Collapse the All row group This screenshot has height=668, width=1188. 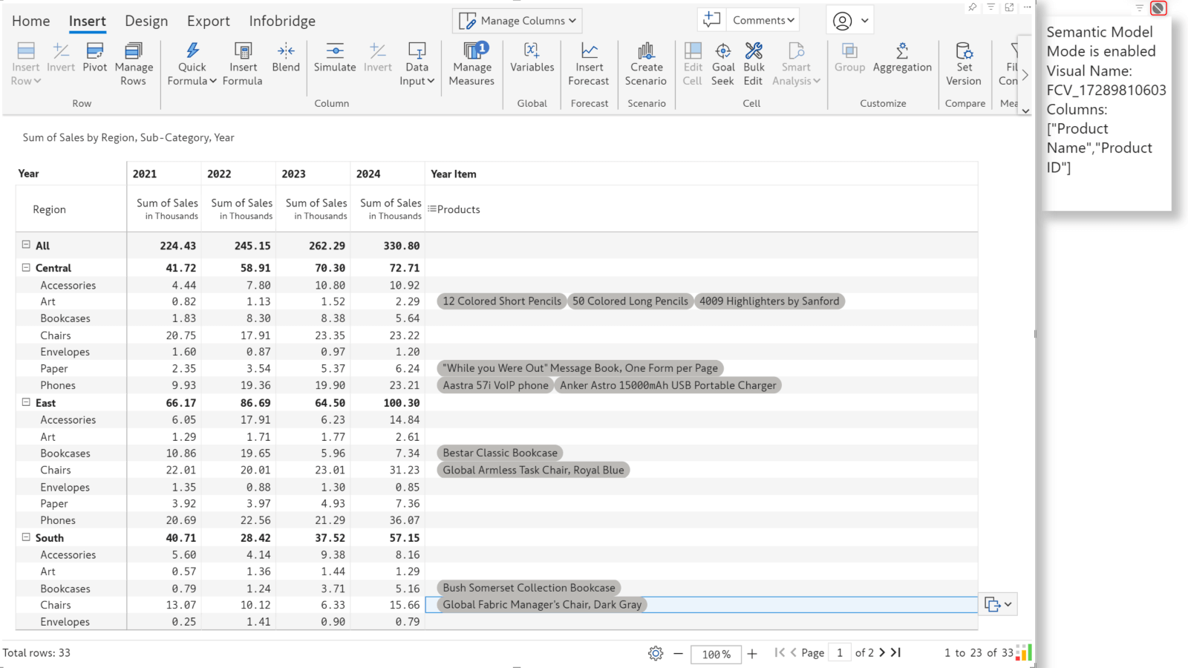click(x=26, y=244)
